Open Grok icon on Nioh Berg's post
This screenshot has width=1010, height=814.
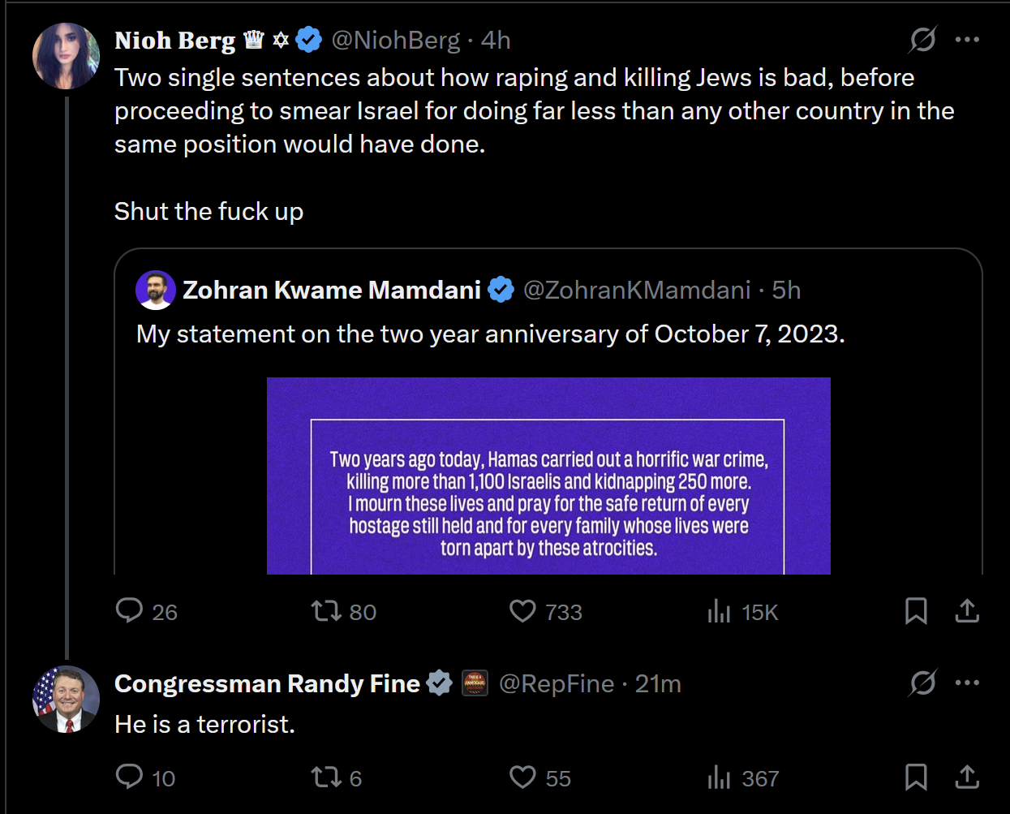click(922, 39)
